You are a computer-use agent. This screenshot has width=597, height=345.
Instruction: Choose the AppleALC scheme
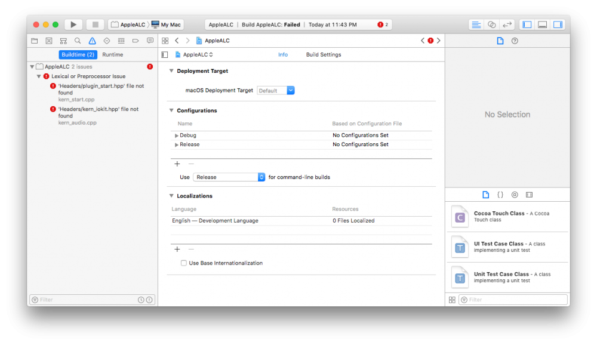pyautogui.click(x=128, y=24)
